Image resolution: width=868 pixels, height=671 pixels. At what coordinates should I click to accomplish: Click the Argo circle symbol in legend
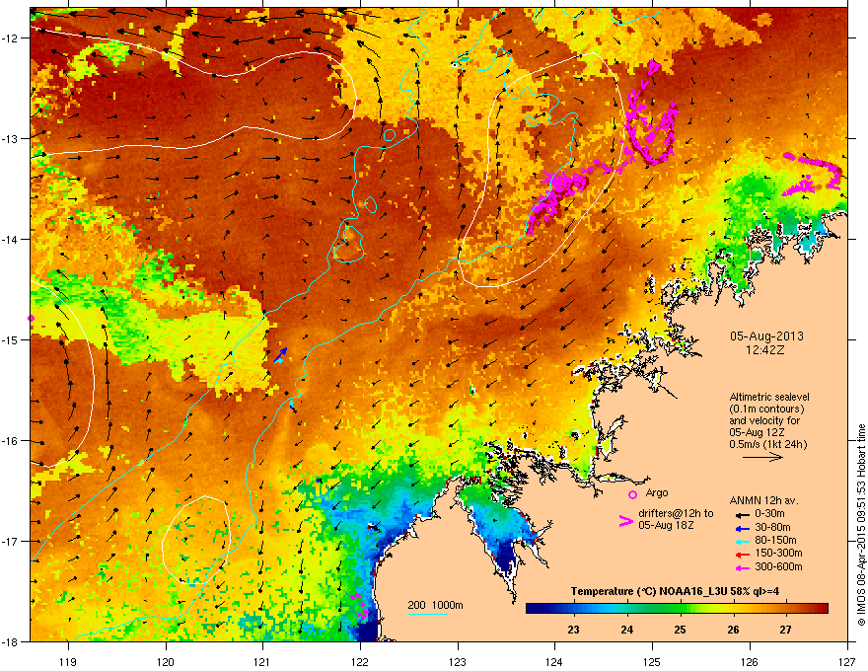[632, 494]
